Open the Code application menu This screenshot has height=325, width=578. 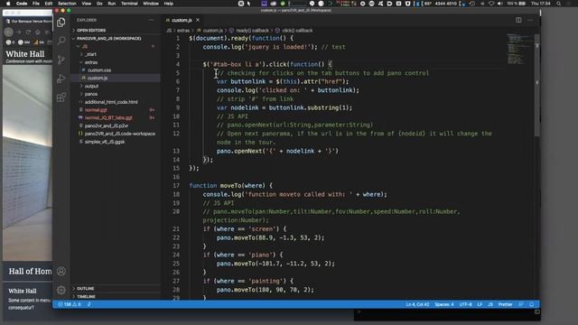[22, 4]
